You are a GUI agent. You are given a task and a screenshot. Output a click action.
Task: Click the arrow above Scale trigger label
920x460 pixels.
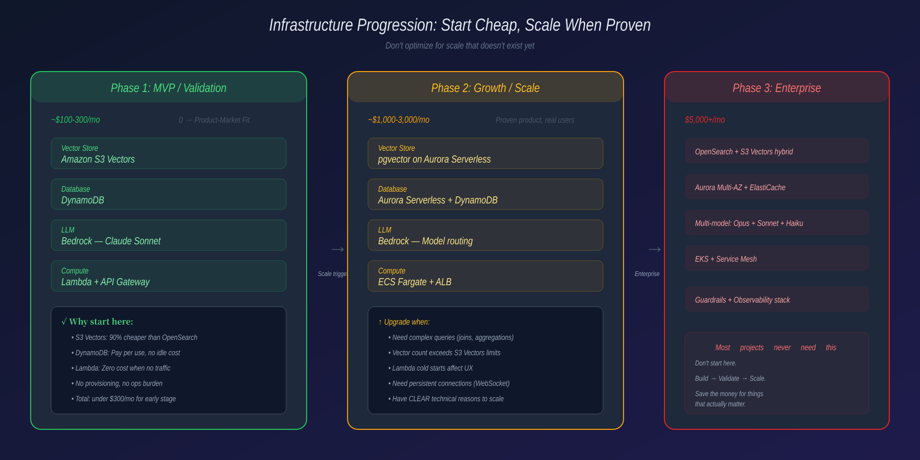coord(338,249)
